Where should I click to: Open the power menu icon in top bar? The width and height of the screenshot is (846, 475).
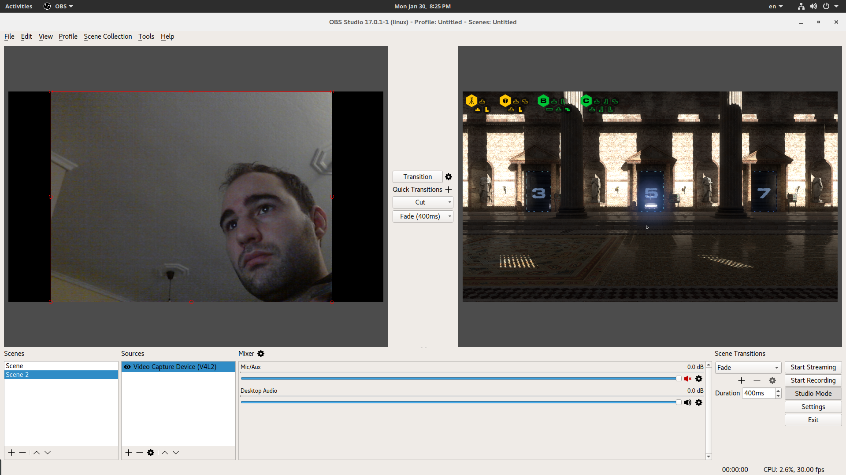(826, 6)
